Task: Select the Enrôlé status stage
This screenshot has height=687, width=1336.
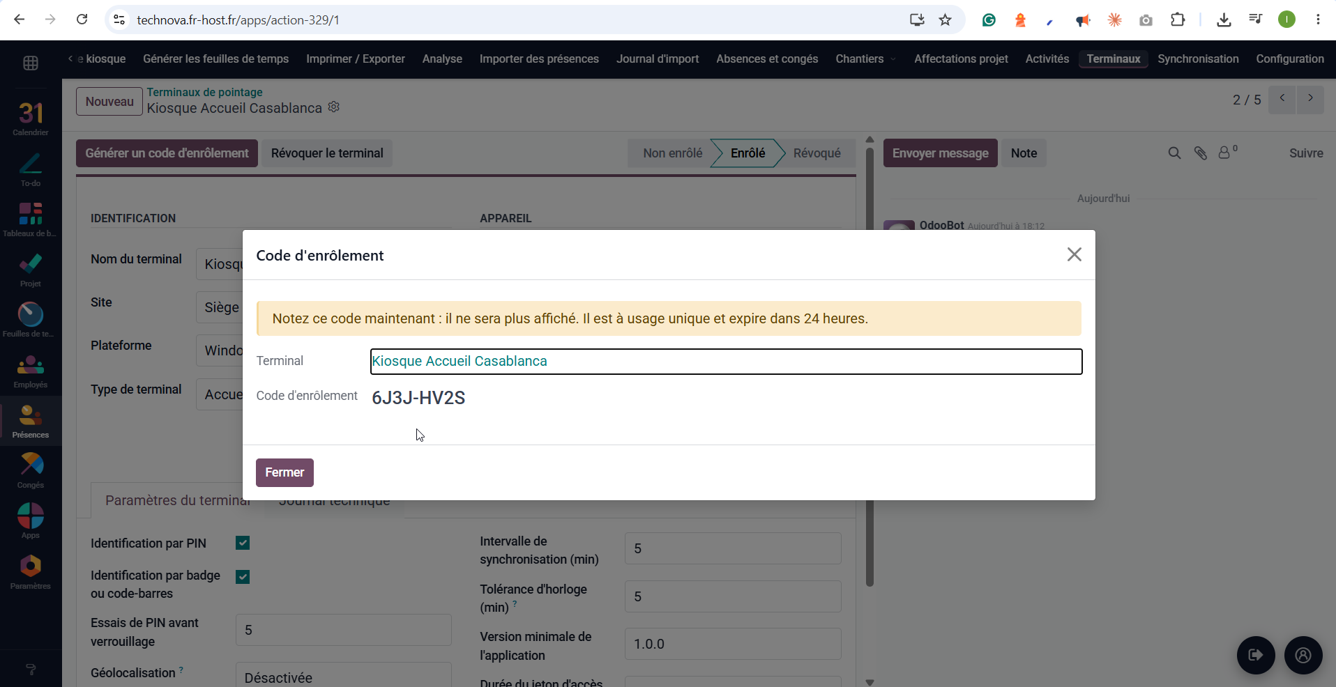Action: tap(747, 153)
